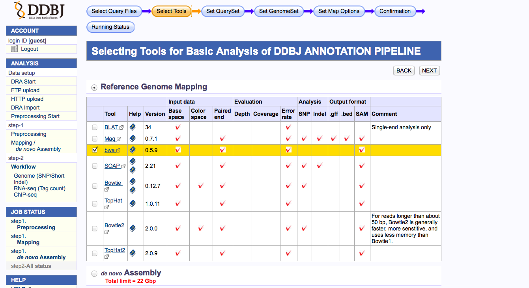
Task: Click the bwa help book icon
Action: coord(133,150)
